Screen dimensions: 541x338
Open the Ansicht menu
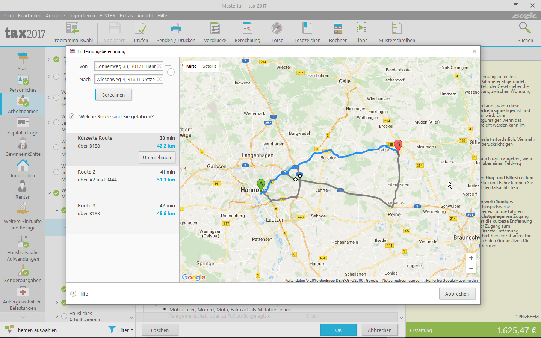coord(145,15)
